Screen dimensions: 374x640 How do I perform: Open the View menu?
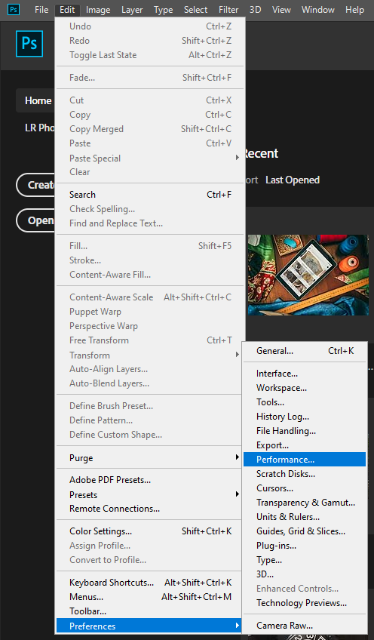coord(281,9)
